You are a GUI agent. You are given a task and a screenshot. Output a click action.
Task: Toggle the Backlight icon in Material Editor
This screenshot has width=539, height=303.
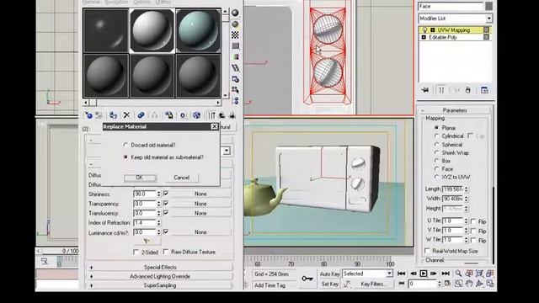235,24
